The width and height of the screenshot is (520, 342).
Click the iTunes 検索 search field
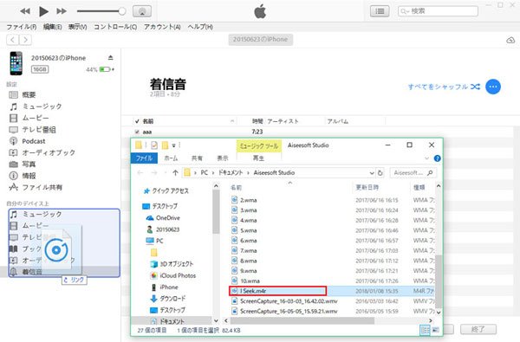pyautogui.click(x=438, y=11)
